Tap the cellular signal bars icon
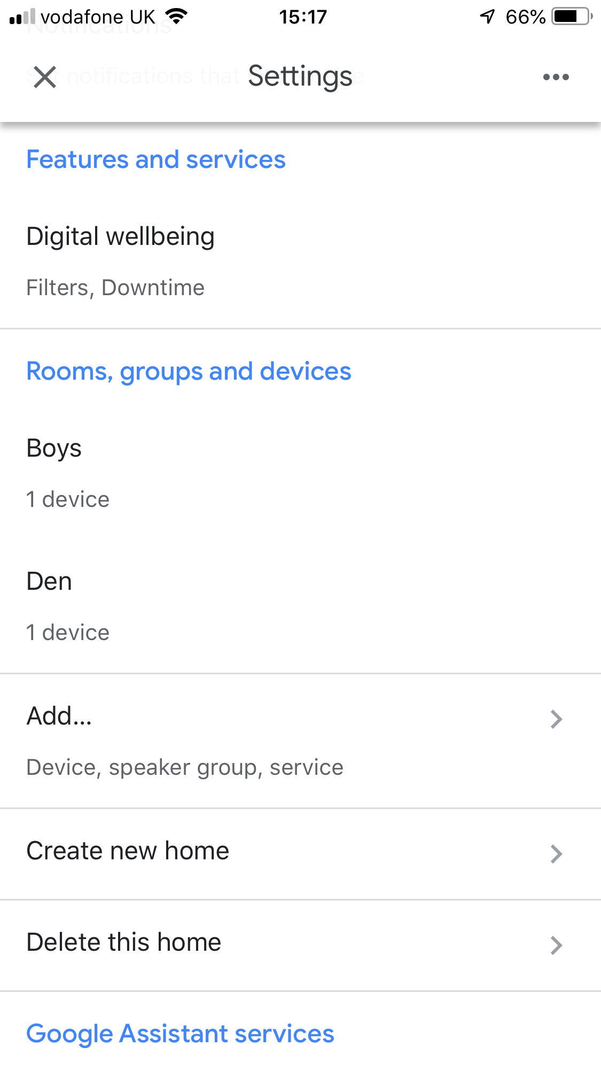 pyautogui.click(x=22, y=17)
